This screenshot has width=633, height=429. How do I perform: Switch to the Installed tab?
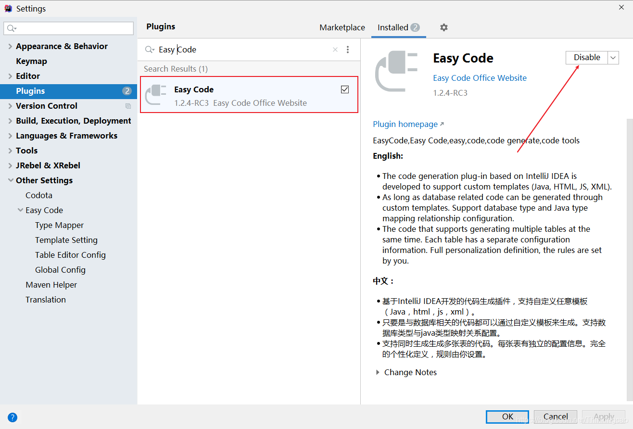[399, 27]
